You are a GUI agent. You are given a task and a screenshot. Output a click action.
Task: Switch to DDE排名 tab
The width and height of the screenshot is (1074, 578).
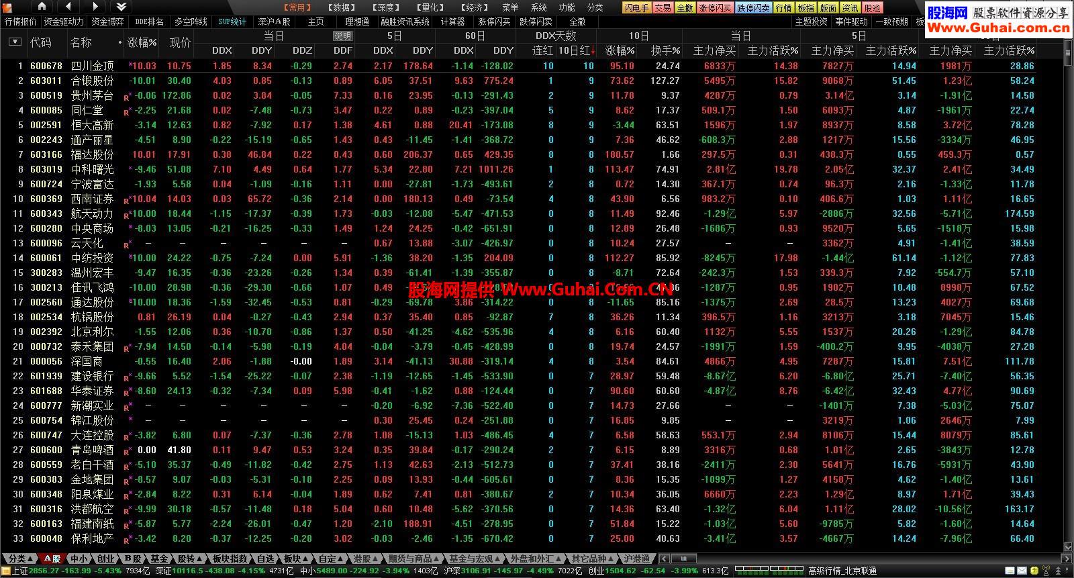click(x=149, y=21)
